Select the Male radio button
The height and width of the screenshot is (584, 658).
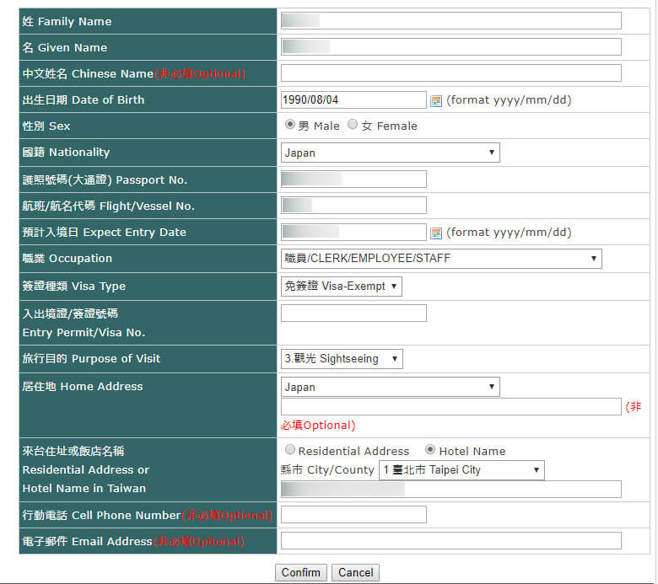289,125
